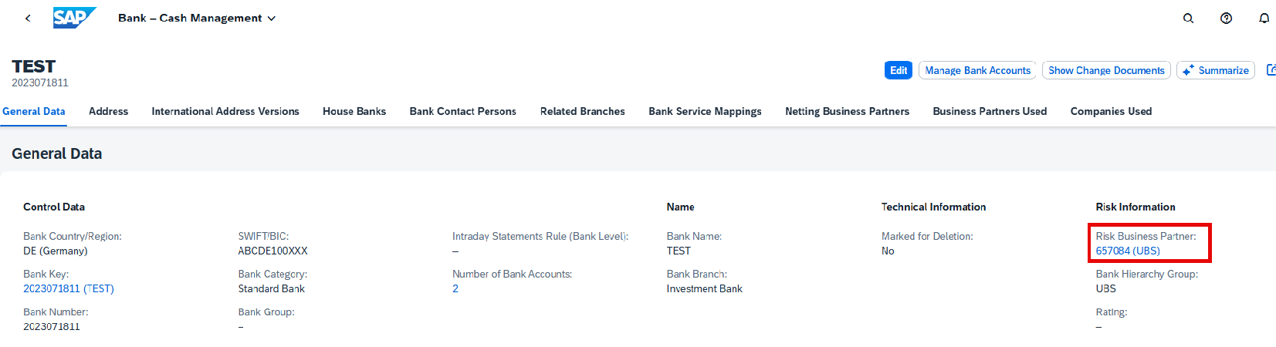Click the Number of Bank Accounts value 2
This screenshot has width=1276, height=347.
pyautogui.click(x=455, y=288)
